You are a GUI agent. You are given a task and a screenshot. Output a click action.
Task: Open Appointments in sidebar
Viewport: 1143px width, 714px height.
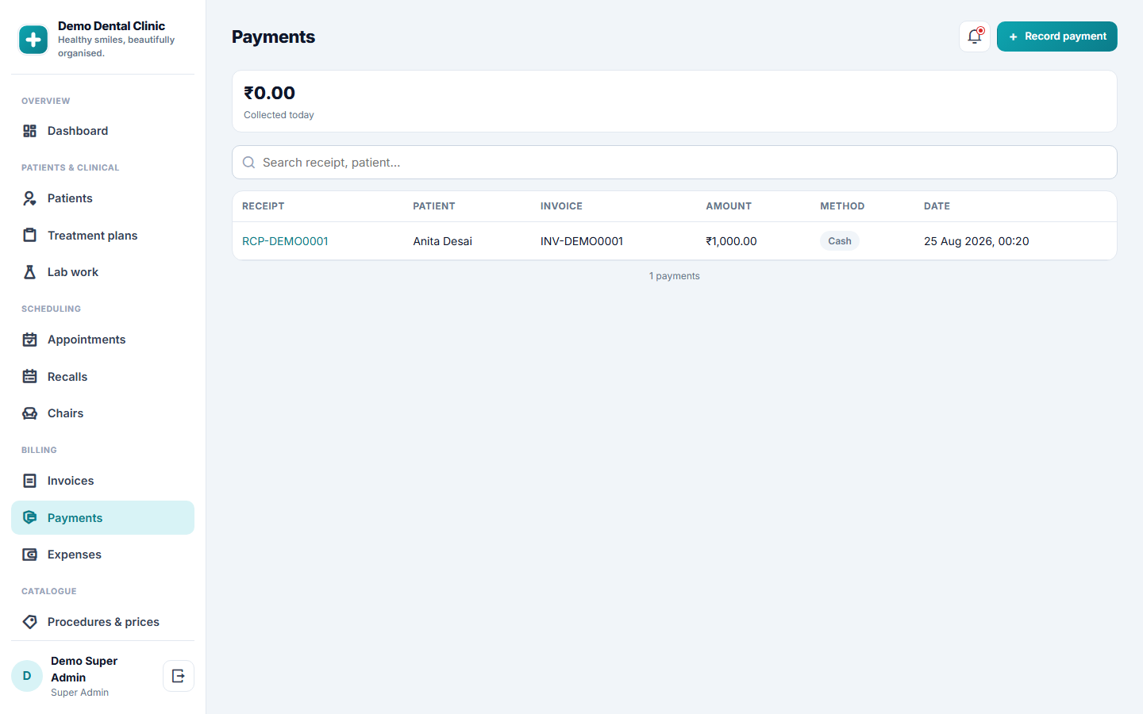pos(102,340)
